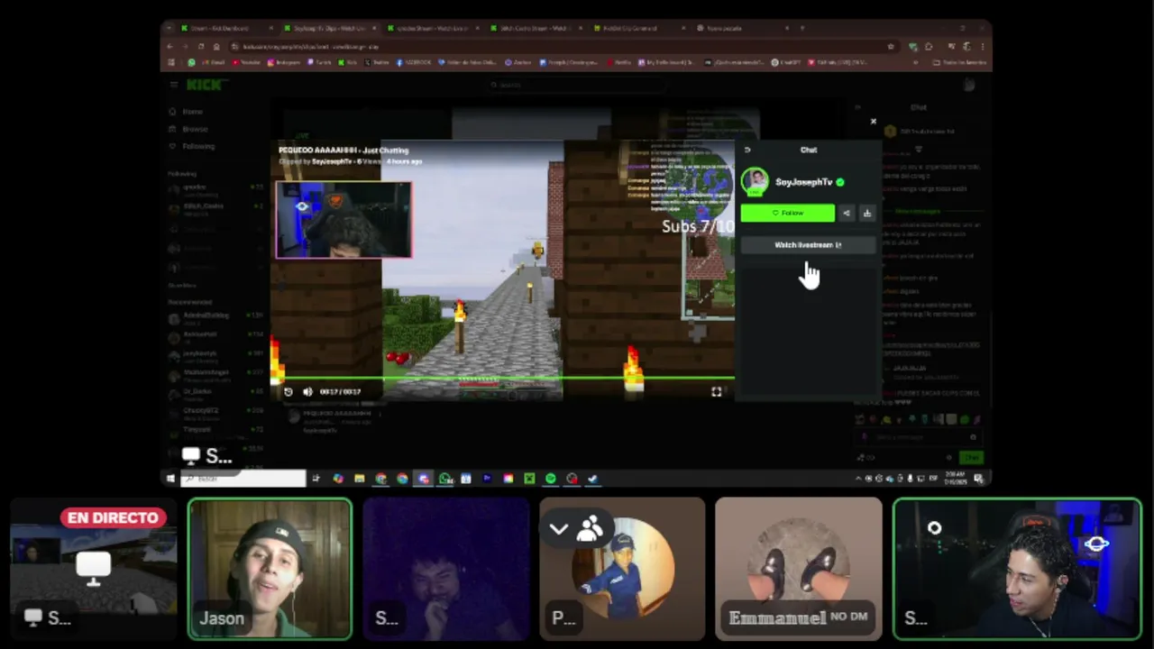Image resolution: width=1154 pixels, height=649 pixels.
Task: Select the rightmost webcam tile with gaming chair
Action: coord(1017,569)
